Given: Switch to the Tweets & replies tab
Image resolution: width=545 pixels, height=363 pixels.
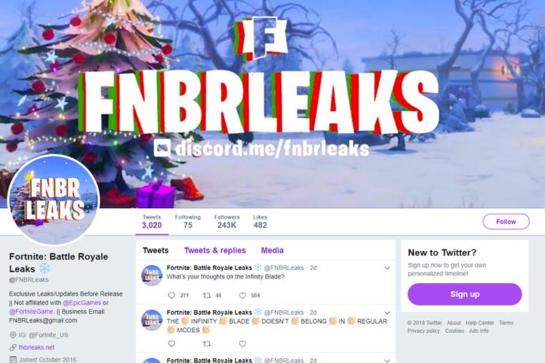Looking at the screenshot, I should click(215, 250).
